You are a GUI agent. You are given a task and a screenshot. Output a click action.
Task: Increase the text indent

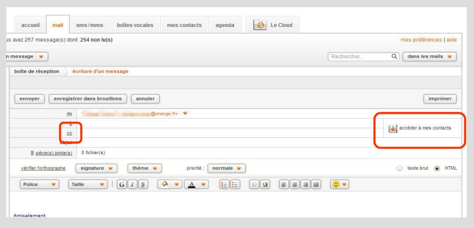(x=265, y=185)
